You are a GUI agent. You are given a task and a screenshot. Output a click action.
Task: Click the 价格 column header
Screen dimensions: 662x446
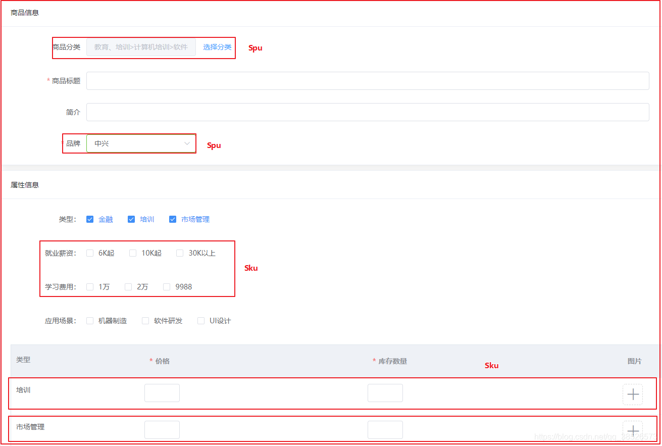tap(162, 361)
